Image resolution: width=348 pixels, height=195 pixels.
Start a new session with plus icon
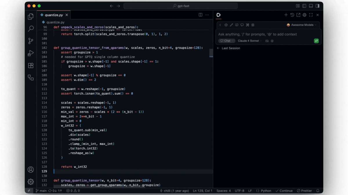(286, 15)
